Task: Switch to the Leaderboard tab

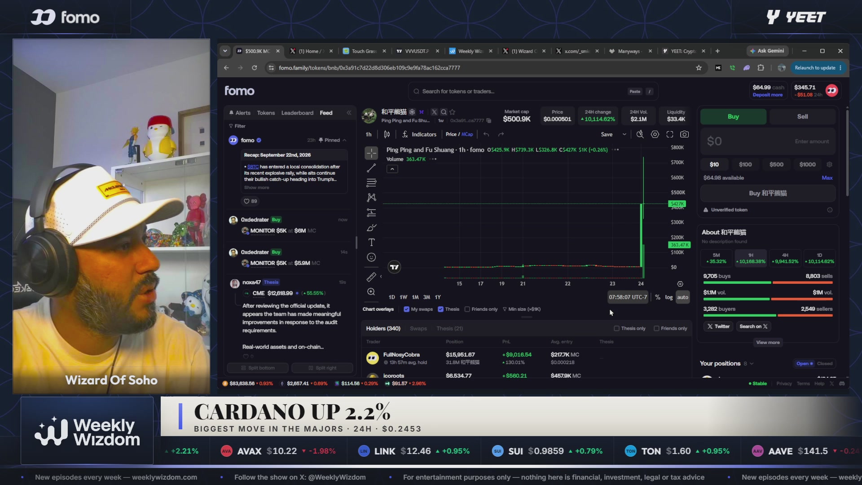Action: coord(297,113)
